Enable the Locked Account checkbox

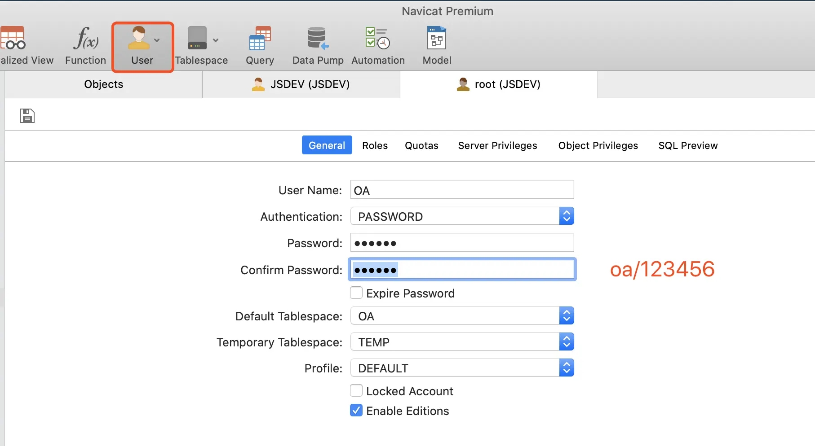click(x=356, y=391)
